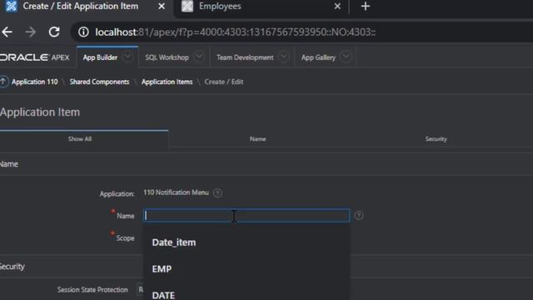This screenshot has height=300, width=533.
Task: Choose DATE from the autocomplete list
Action: [247, 295]
